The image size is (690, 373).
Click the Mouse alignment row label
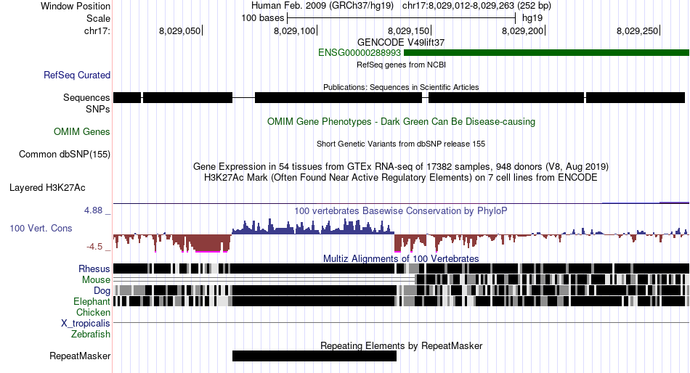tap(96, 280)
